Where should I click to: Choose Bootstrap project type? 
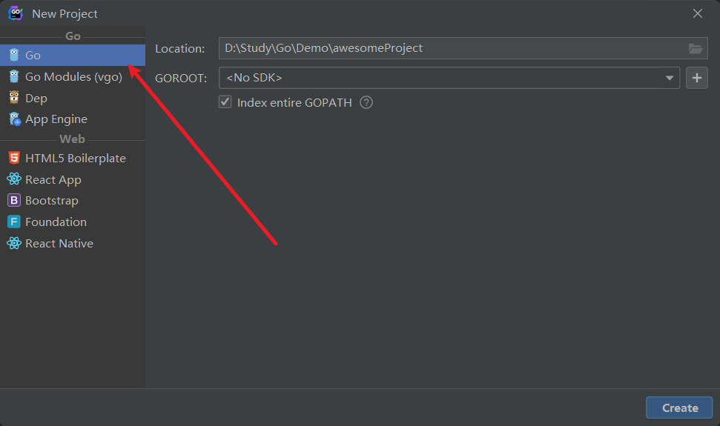tap(73, 201)
